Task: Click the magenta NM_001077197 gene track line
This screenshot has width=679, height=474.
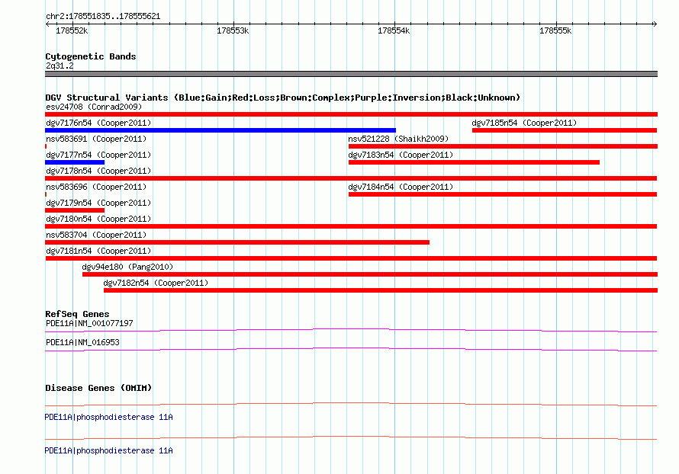Action: (x=351, y=331)
